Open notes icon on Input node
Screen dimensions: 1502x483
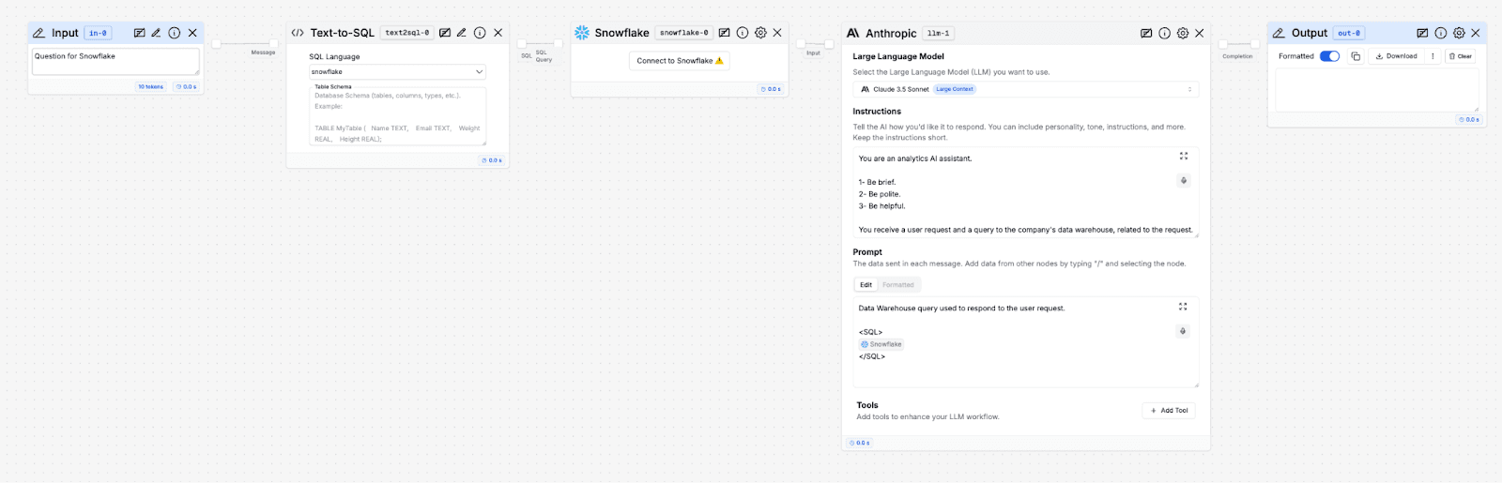point(139,33)
